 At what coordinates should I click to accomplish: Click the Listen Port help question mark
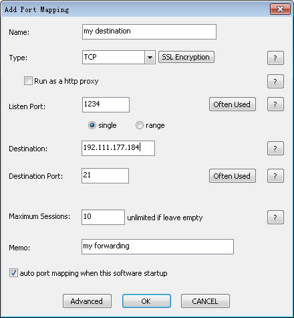275,104
